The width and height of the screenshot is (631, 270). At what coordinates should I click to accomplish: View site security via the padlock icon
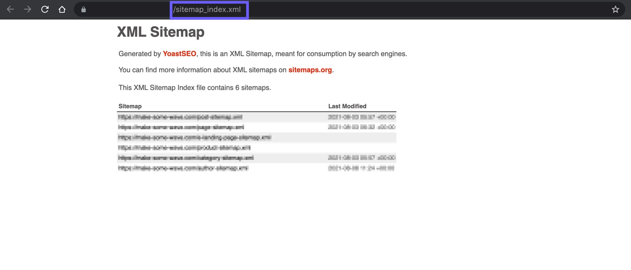pyautogui.click(x=83, y=10)
